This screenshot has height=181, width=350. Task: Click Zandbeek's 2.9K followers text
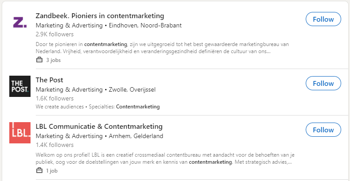coord(54,34)
